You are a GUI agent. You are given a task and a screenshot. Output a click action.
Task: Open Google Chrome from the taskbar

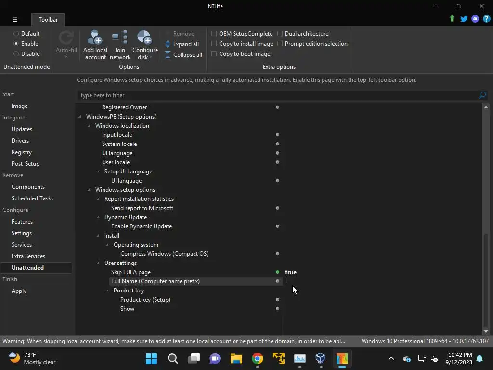[257, 358]
